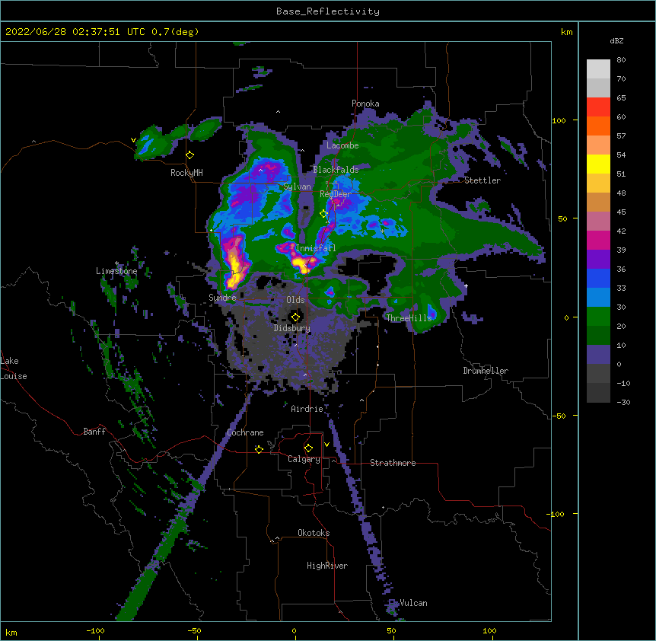Select the magenta 39-42 dBZ legend swatch
Viewport: 656px width, 641px height.
click(x=598, y=240)
